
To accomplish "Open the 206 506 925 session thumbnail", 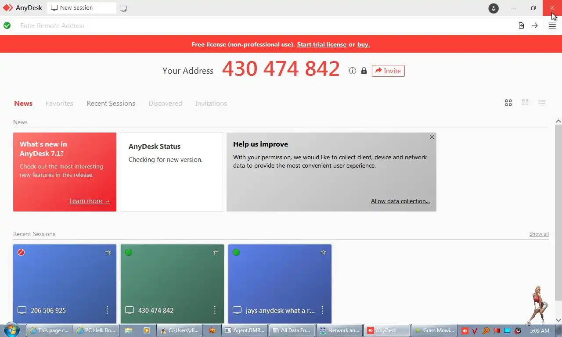I will point(65,284).
